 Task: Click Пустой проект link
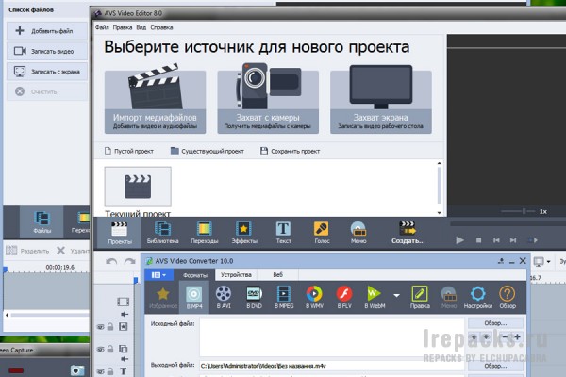[x=129, y=151]
